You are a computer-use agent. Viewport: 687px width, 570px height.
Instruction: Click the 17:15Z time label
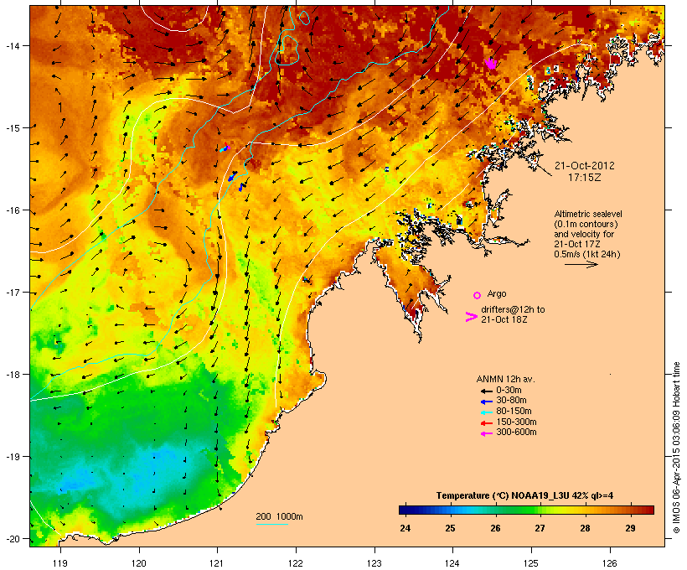point(585,178)
